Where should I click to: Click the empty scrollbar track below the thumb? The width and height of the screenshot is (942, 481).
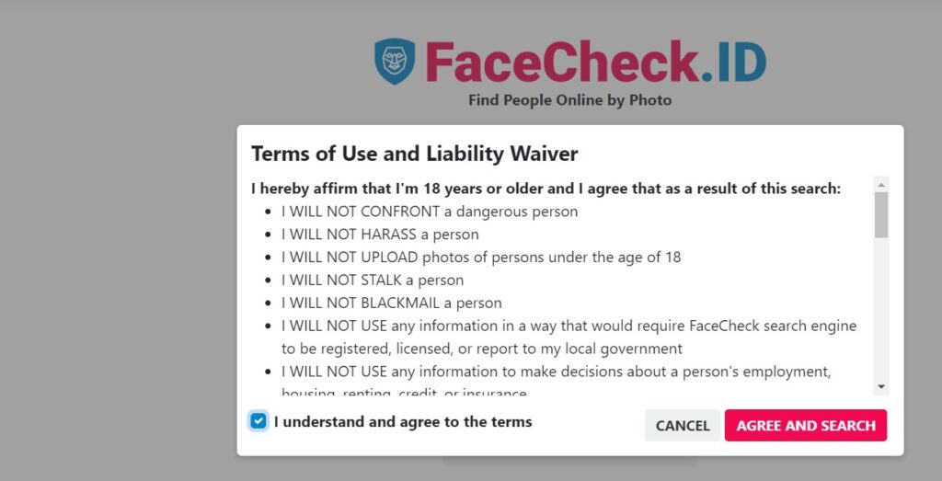[881, 309]
